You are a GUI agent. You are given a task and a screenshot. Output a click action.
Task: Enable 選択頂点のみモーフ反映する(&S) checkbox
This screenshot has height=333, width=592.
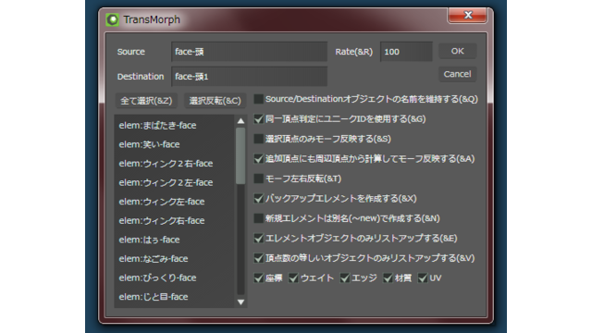point(259,139)
